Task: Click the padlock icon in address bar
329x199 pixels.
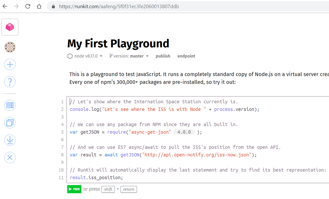Action: point(53,7)
